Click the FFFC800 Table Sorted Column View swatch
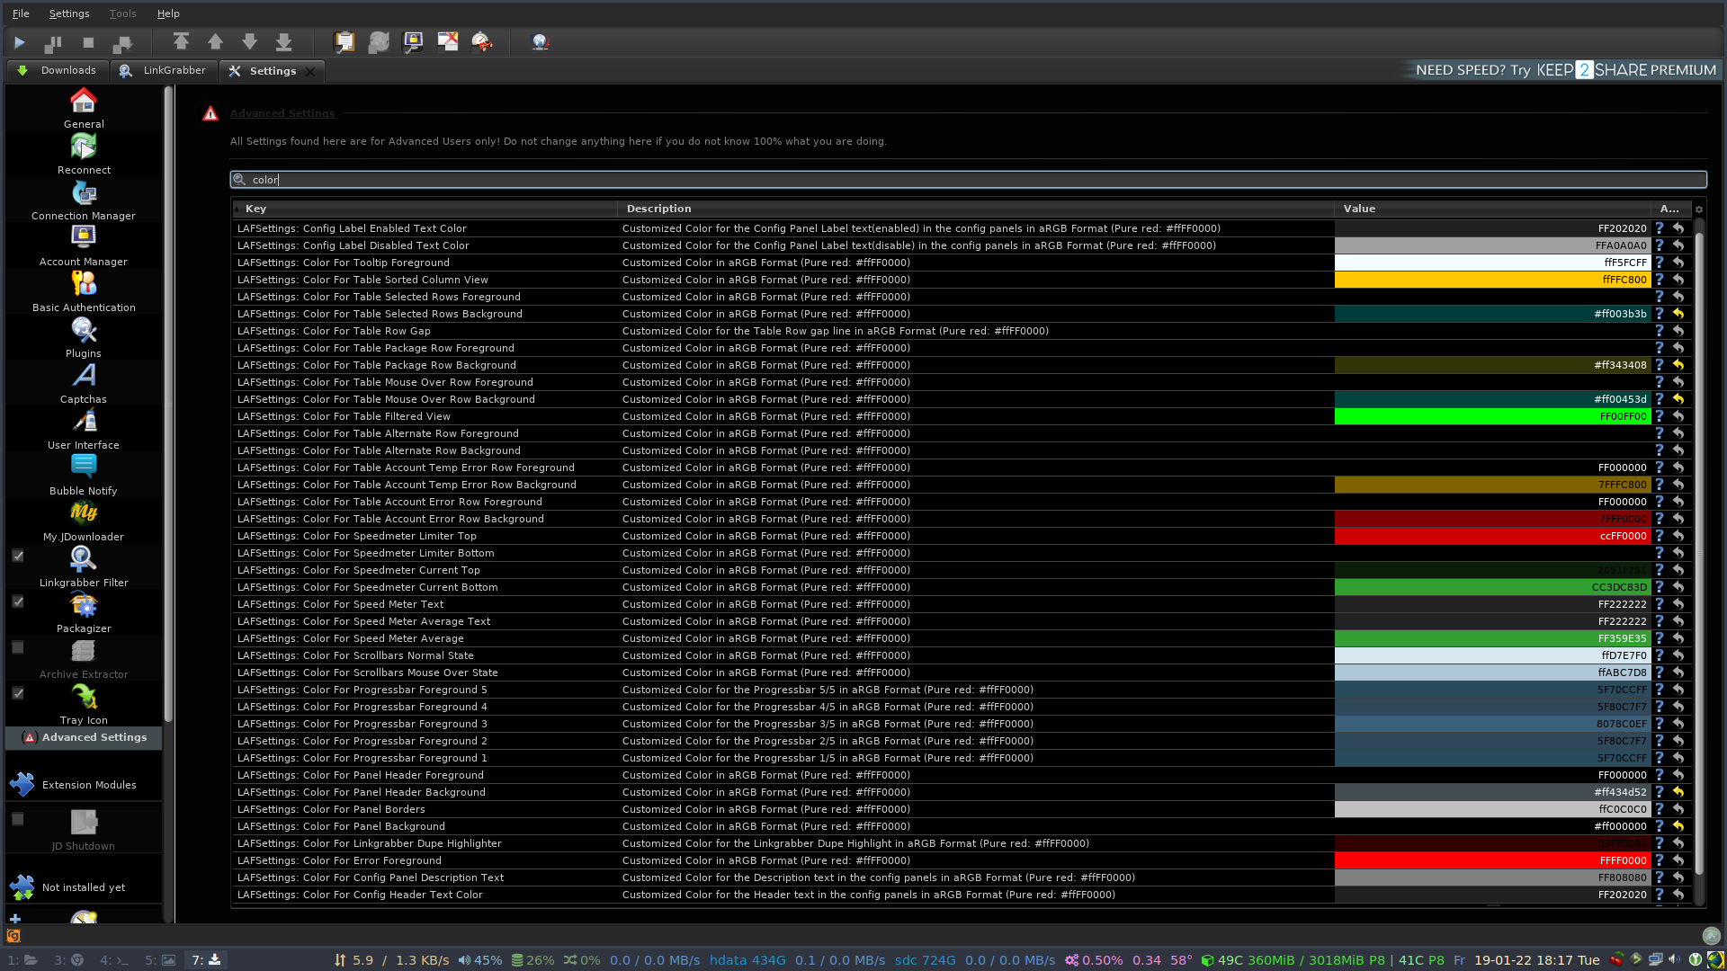 point(1493,280)
